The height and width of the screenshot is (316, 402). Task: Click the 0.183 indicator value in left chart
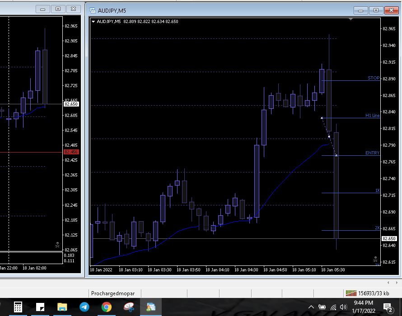[69, 255]
